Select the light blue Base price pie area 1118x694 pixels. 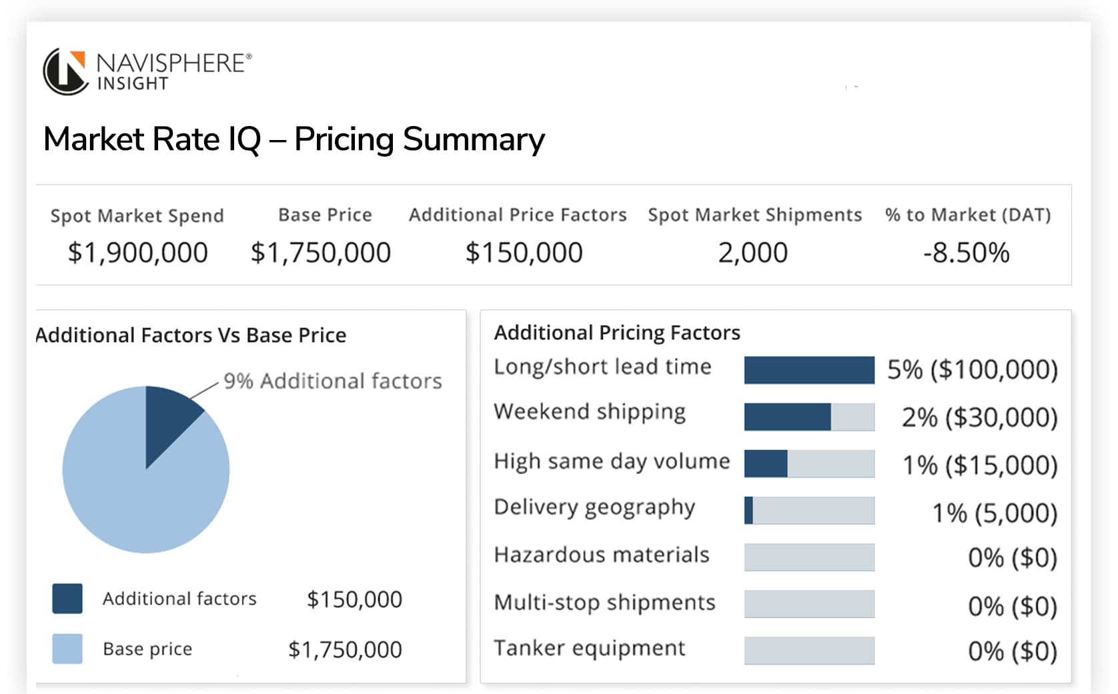point(133,500)
